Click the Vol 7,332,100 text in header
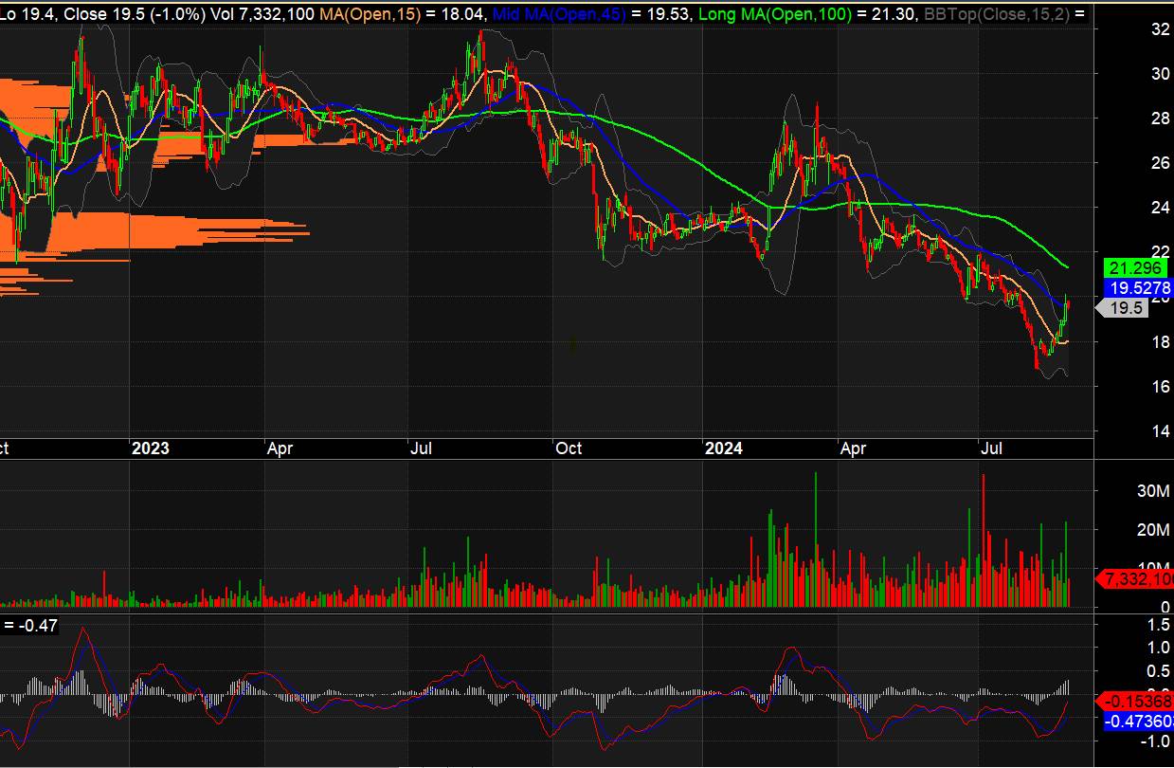This screenshot has width=1174, height=768. coord(263,14)
